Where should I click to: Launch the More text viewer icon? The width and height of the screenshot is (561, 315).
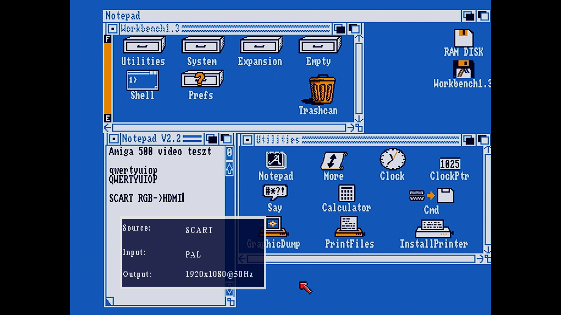pyautogui.click(x=334, y=161)
